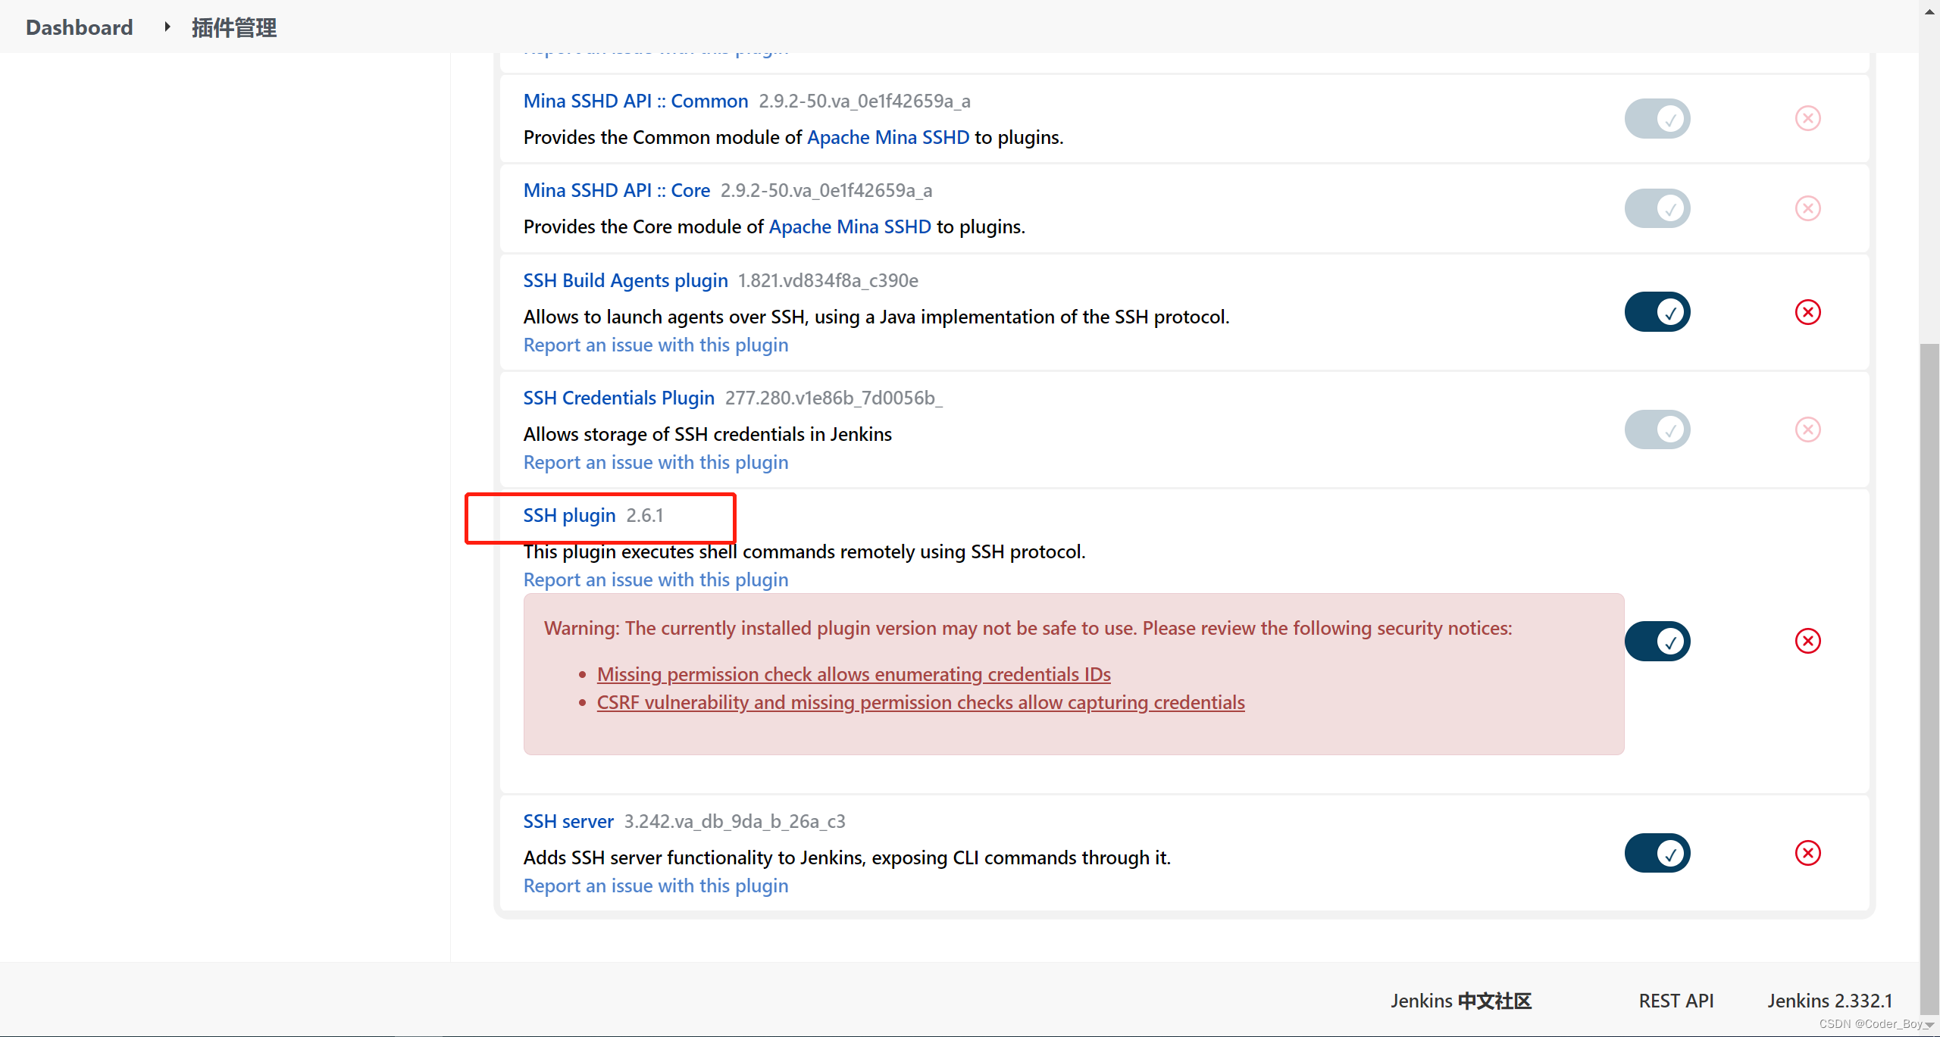1940x1037 pixels.
Task: Click SSH plugin description about shell commands
Action: click(x=804, y=551)
